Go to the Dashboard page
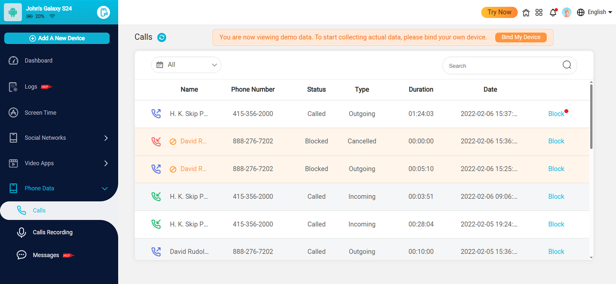Image resolution: width=616 pixels, height=284 pixels. 38,60
